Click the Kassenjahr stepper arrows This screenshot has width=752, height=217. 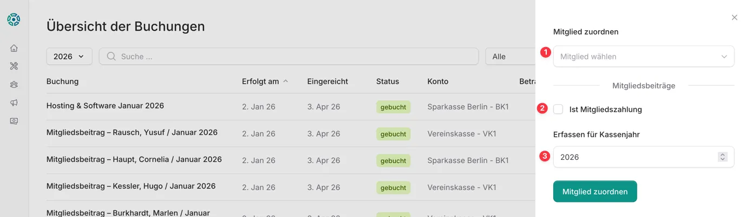coord(722,157)
